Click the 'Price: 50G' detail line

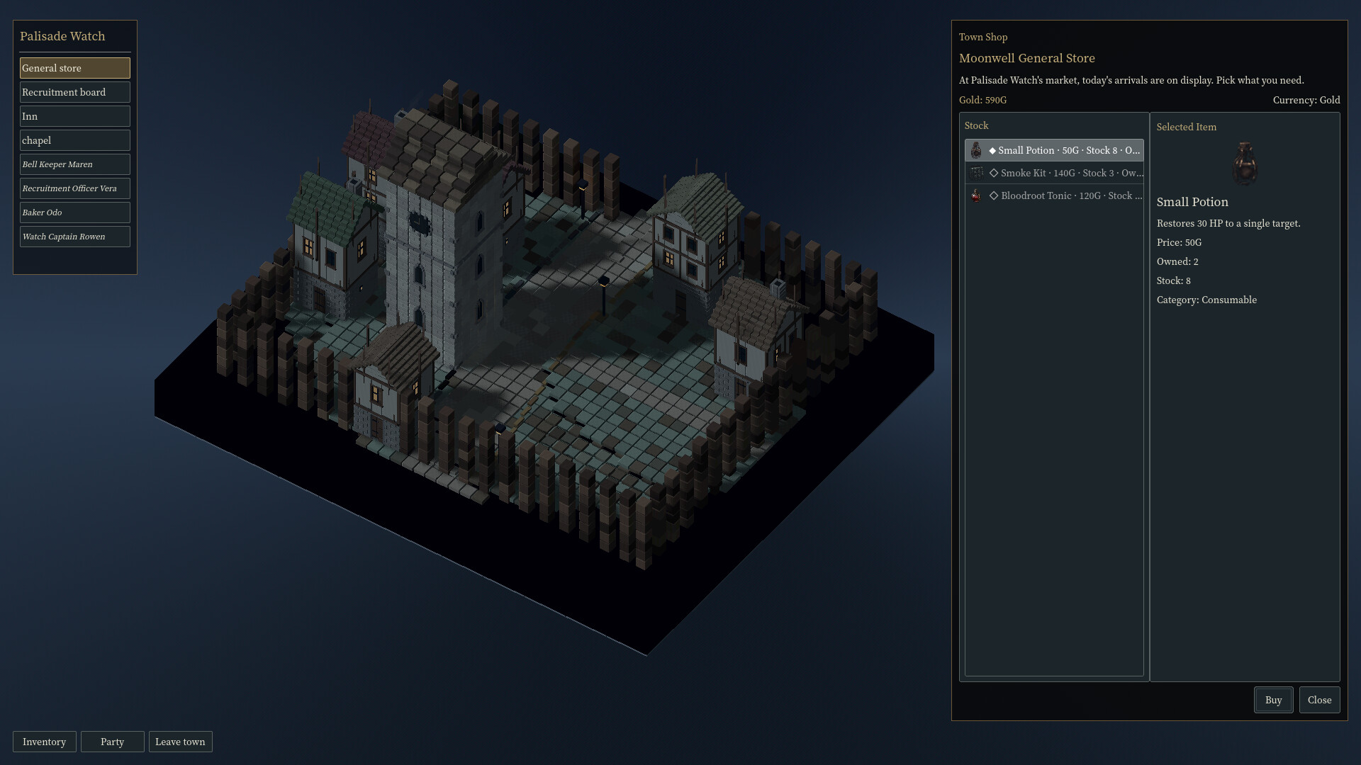click(1179, 242)
